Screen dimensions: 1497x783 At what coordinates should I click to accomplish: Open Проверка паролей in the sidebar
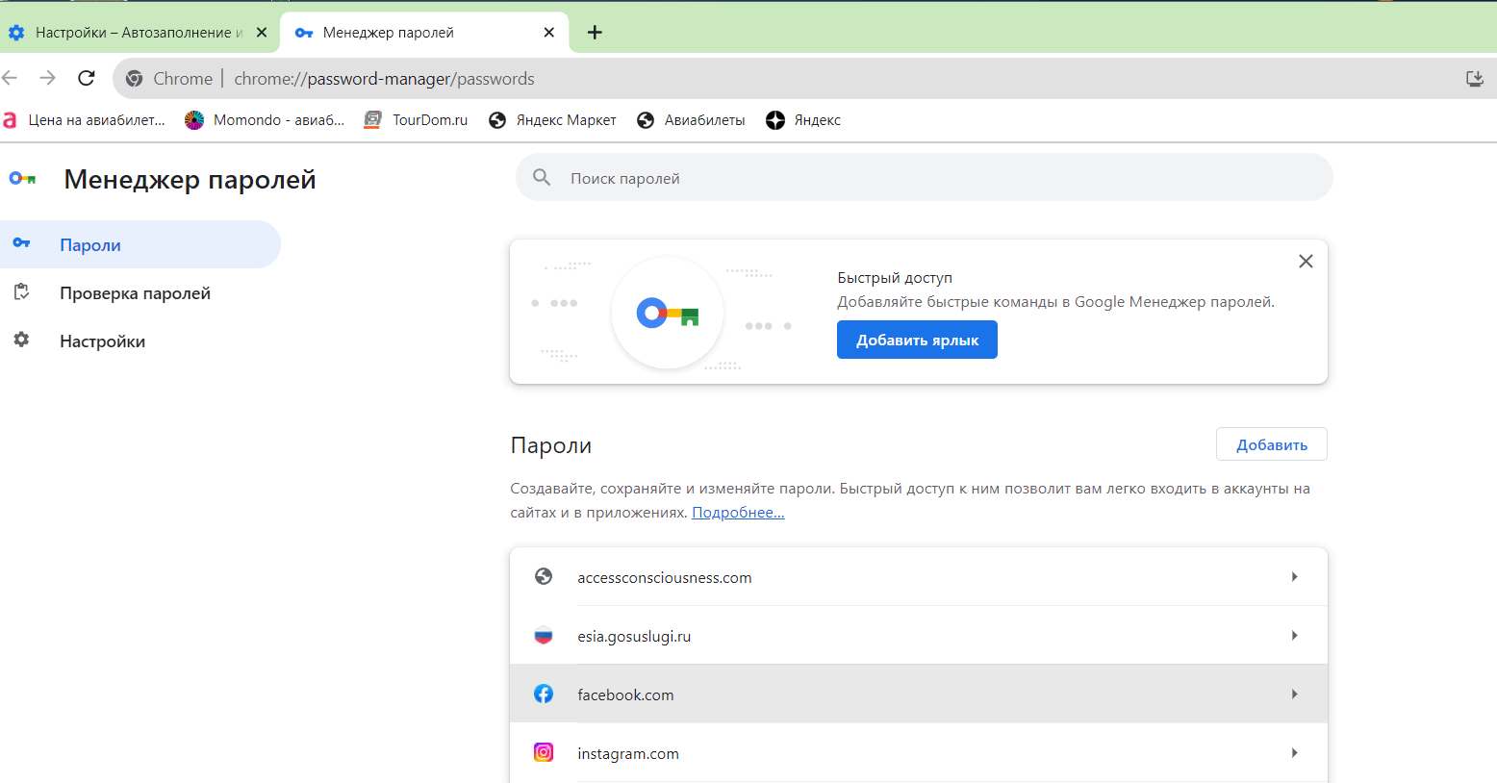point(140,292)
